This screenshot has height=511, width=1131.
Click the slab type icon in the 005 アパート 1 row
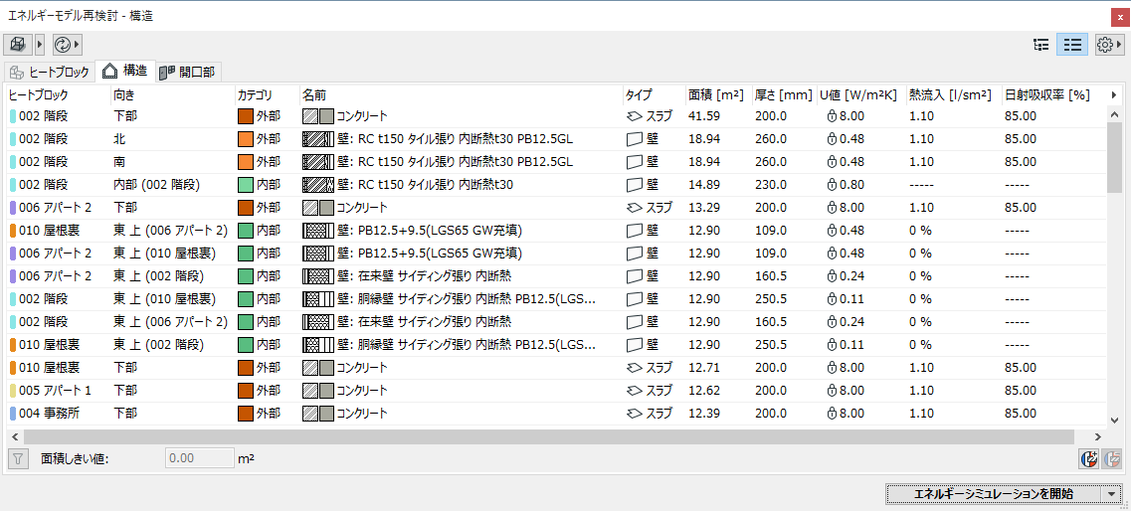click(x=635, y=391)
